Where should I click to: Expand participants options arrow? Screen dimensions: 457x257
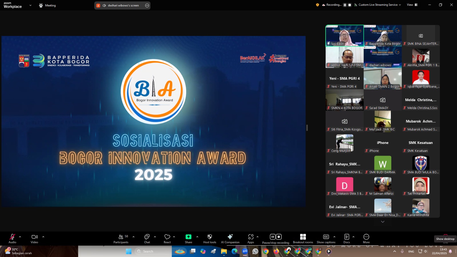pyautogui.click(x=133, y=237)
